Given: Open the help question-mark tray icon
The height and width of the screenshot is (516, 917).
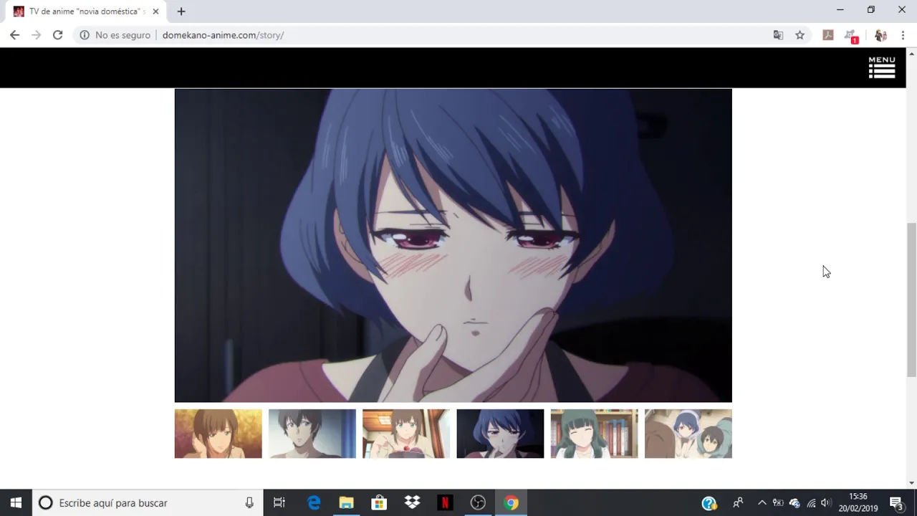Looking at the screenshot, I should point(709,502).
